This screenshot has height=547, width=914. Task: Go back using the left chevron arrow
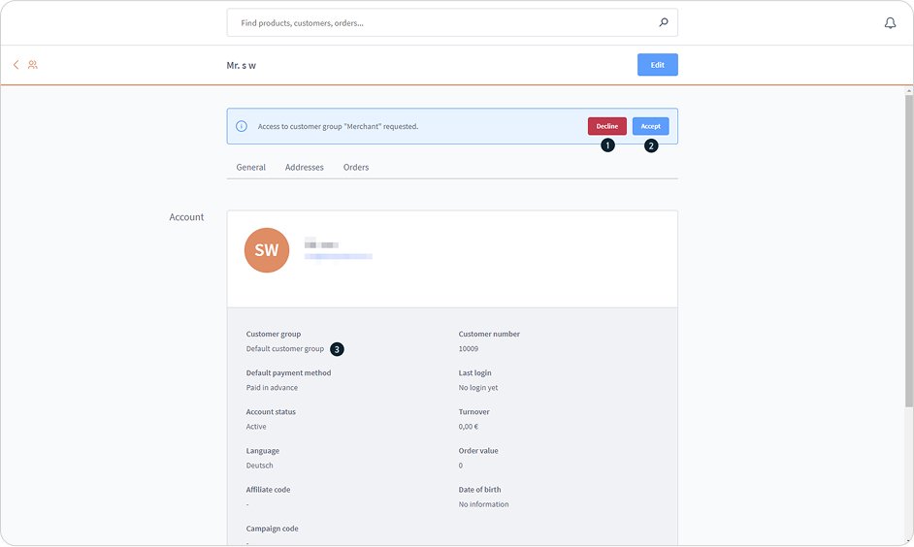coord(16,65)
